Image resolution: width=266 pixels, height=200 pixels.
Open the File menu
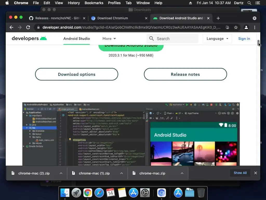pos(36,3)
